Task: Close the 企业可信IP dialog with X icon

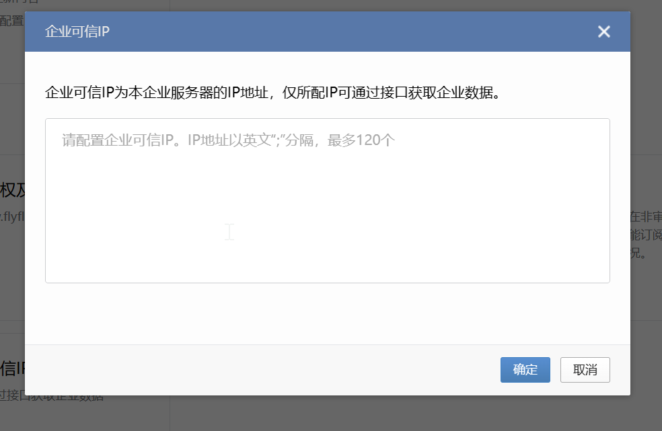Action: tap(603, 32)
